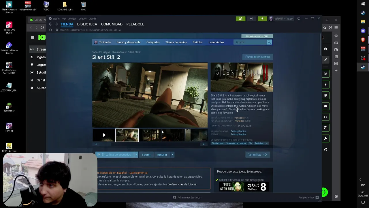The width and height of the screenshot is (369, 208).
Task: Open browser sidebar reading list book icon
Action: point(336,64)
